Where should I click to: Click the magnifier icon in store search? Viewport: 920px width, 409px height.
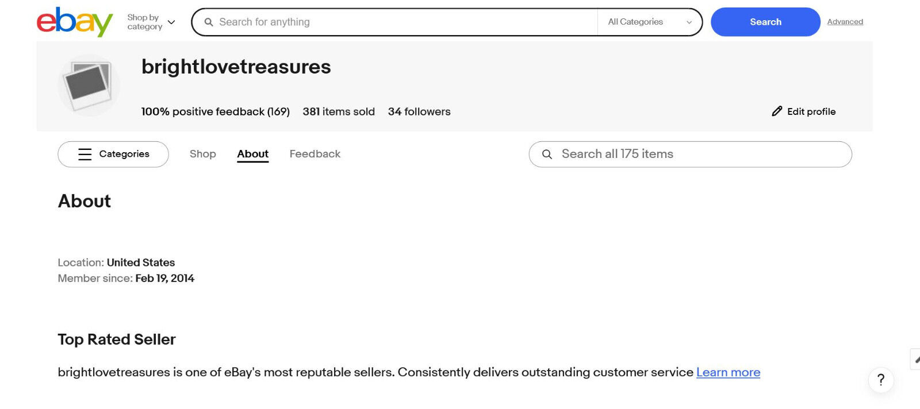[x=547, y=155]
